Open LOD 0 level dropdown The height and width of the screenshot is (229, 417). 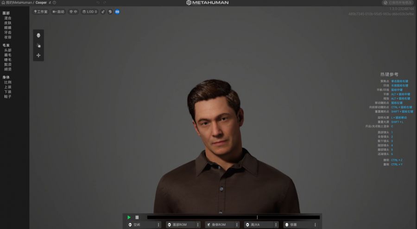tap(89, 12)
